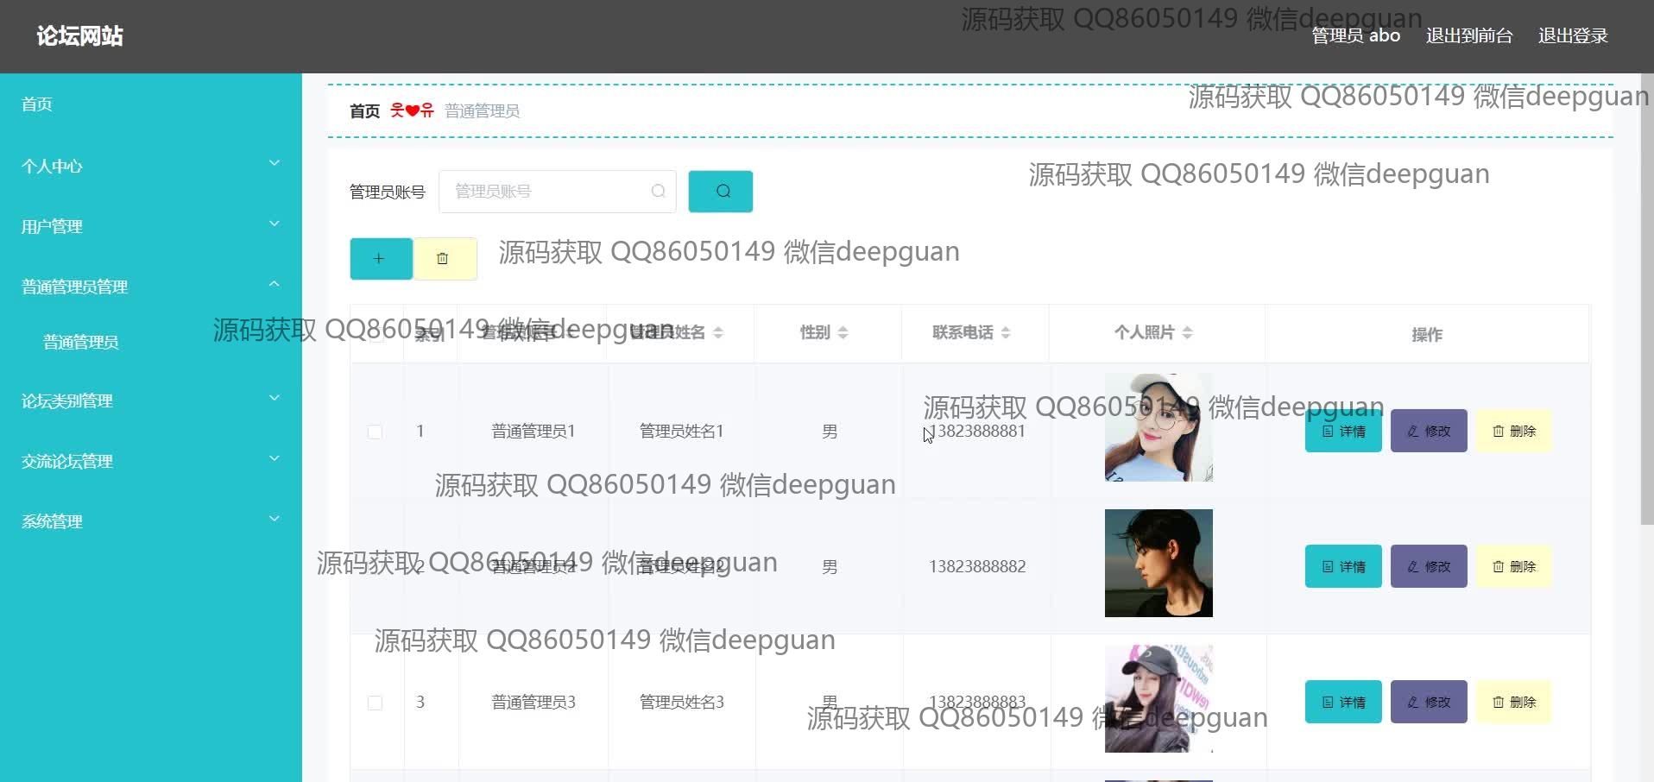The image size is (1654, 782).
Task: Select 普通管理员 submenu item
Action: pos(81,342)
